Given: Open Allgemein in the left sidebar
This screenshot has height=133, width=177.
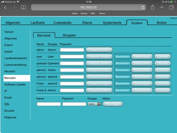Looking at the screenshot, I should (x=11, y=38).
